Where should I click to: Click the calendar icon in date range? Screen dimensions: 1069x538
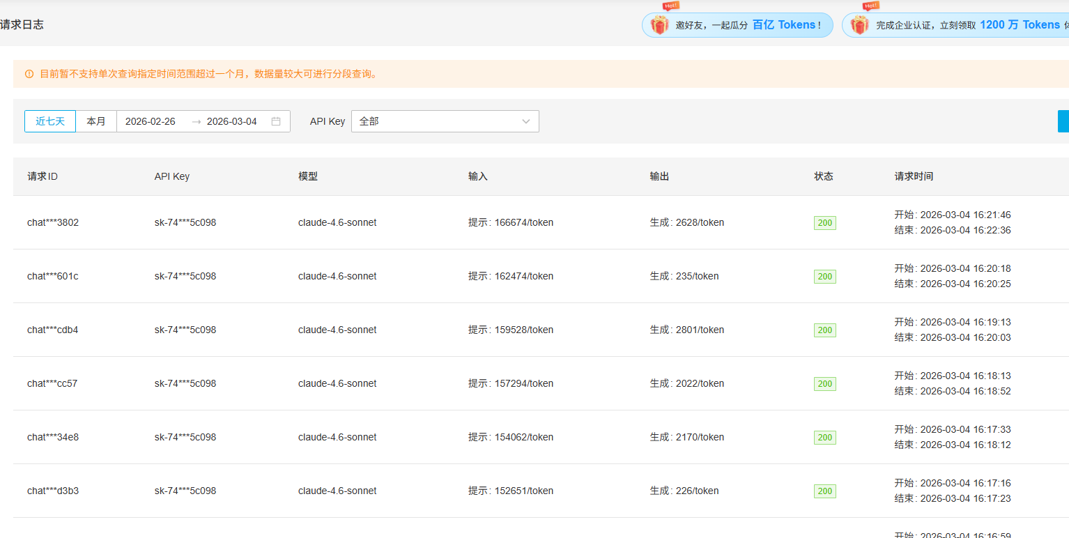276,121
